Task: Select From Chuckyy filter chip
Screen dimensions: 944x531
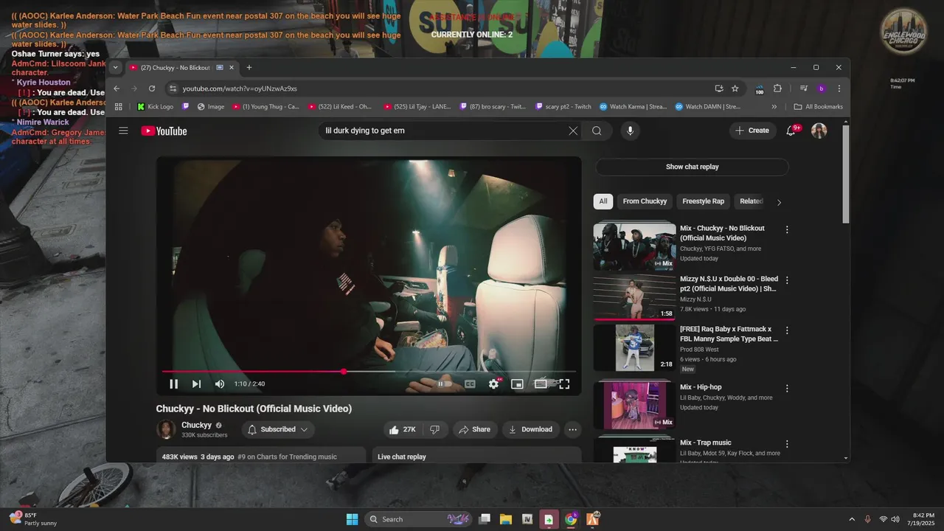Action: 645,201
